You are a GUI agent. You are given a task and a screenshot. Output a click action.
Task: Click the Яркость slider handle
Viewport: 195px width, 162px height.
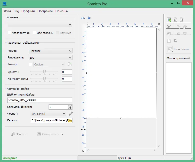tap(44, 71)
